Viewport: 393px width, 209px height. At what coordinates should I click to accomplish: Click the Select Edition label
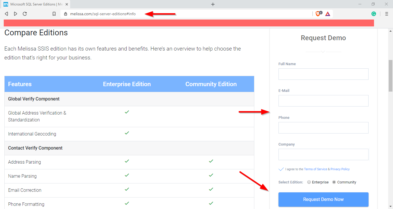pos(291,182)
